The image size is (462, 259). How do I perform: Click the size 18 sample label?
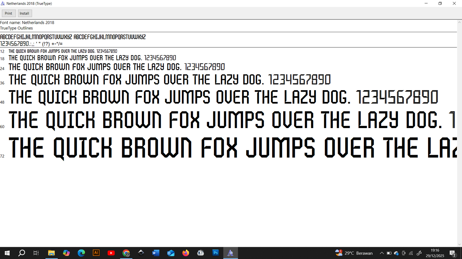tap(2, 59)
